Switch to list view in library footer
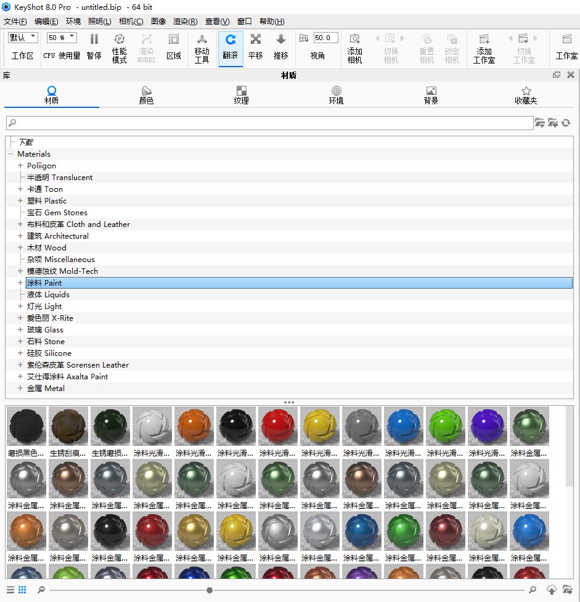This screenshot has height=602, width=580. 10,590
